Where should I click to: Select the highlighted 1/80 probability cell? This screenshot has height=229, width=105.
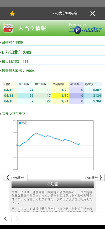pyautogui.click(x=60, y=96)
